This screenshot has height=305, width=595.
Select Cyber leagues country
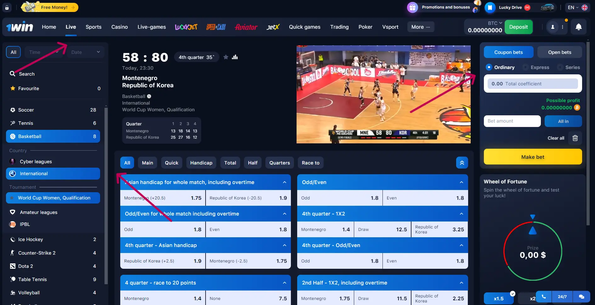click(x=53, y=162)
